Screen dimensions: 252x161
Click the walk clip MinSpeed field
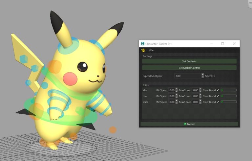172,102
